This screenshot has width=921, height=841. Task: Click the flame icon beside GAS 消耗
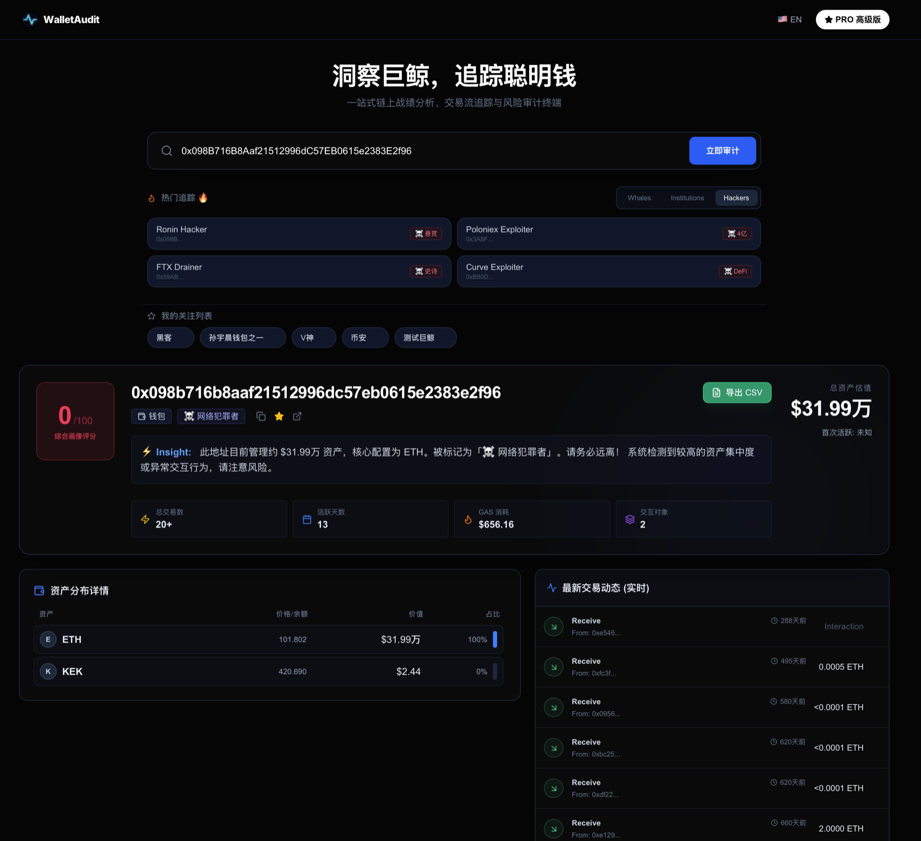click(x=468, y=520)
